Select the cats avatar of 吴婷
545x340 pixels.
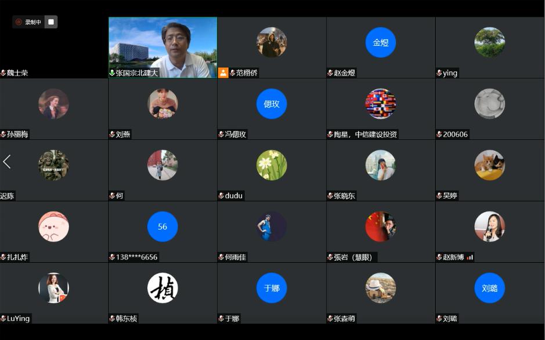(489, 165)
